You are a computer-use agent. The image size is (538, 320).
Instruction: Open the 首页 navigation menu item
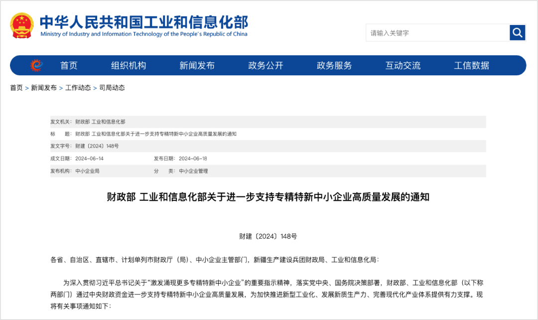click(69, 65)
